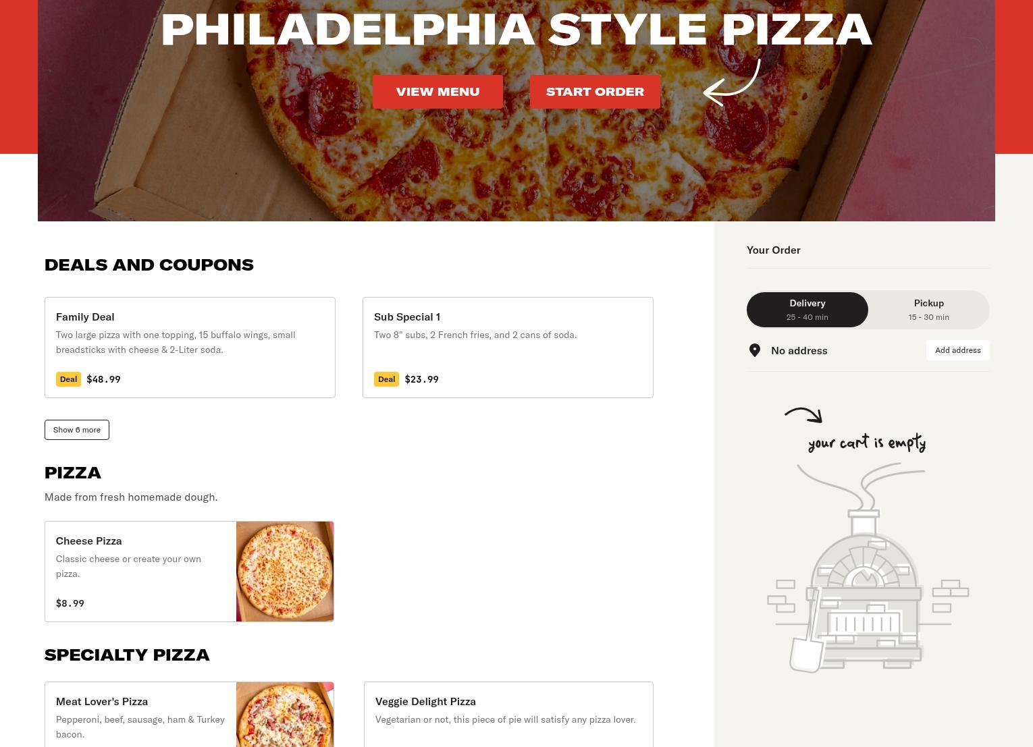Open the Meat Lover's Pizza photo

[x=285, y=715]
